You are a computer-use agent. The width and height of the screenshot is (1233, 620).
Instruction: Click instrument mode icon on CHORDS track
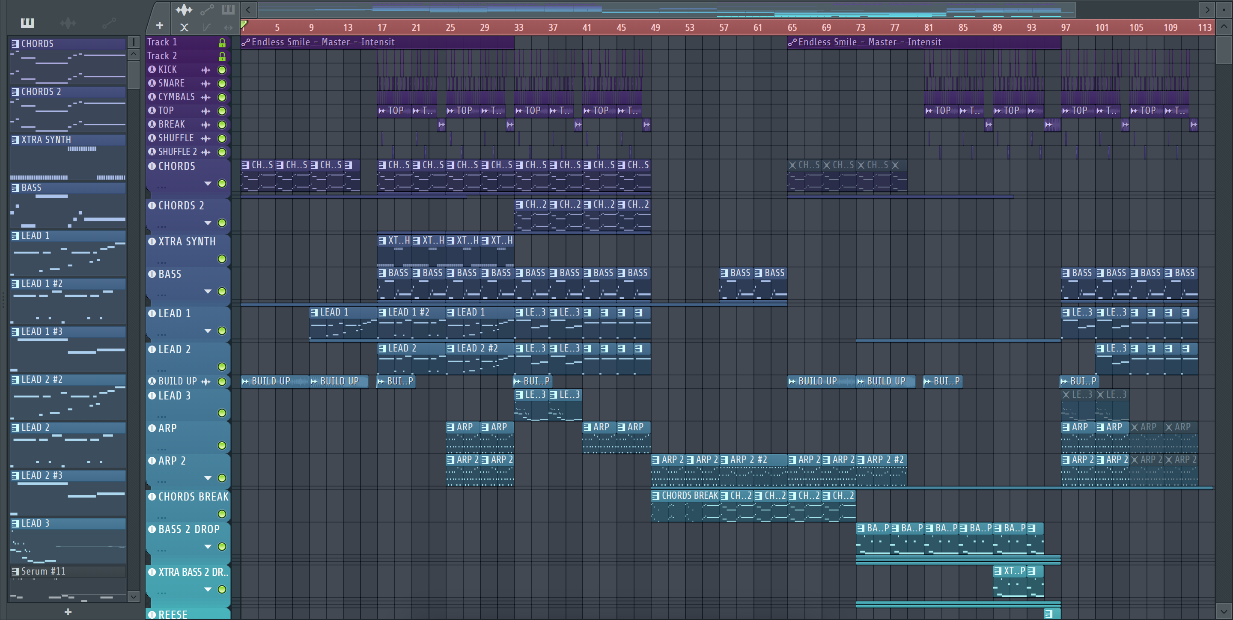click(152, 166)
